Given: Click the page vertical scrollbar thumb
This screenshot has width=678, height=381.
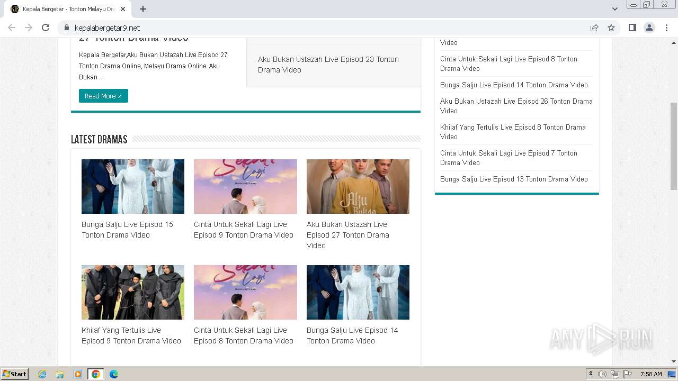Looking at the screenshot, I should point(673,146).
